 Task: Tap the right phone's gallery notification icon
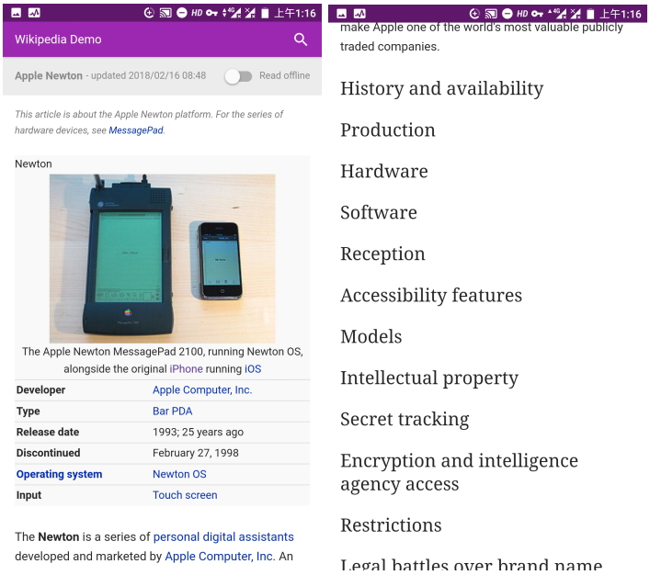tap(342, 14)
